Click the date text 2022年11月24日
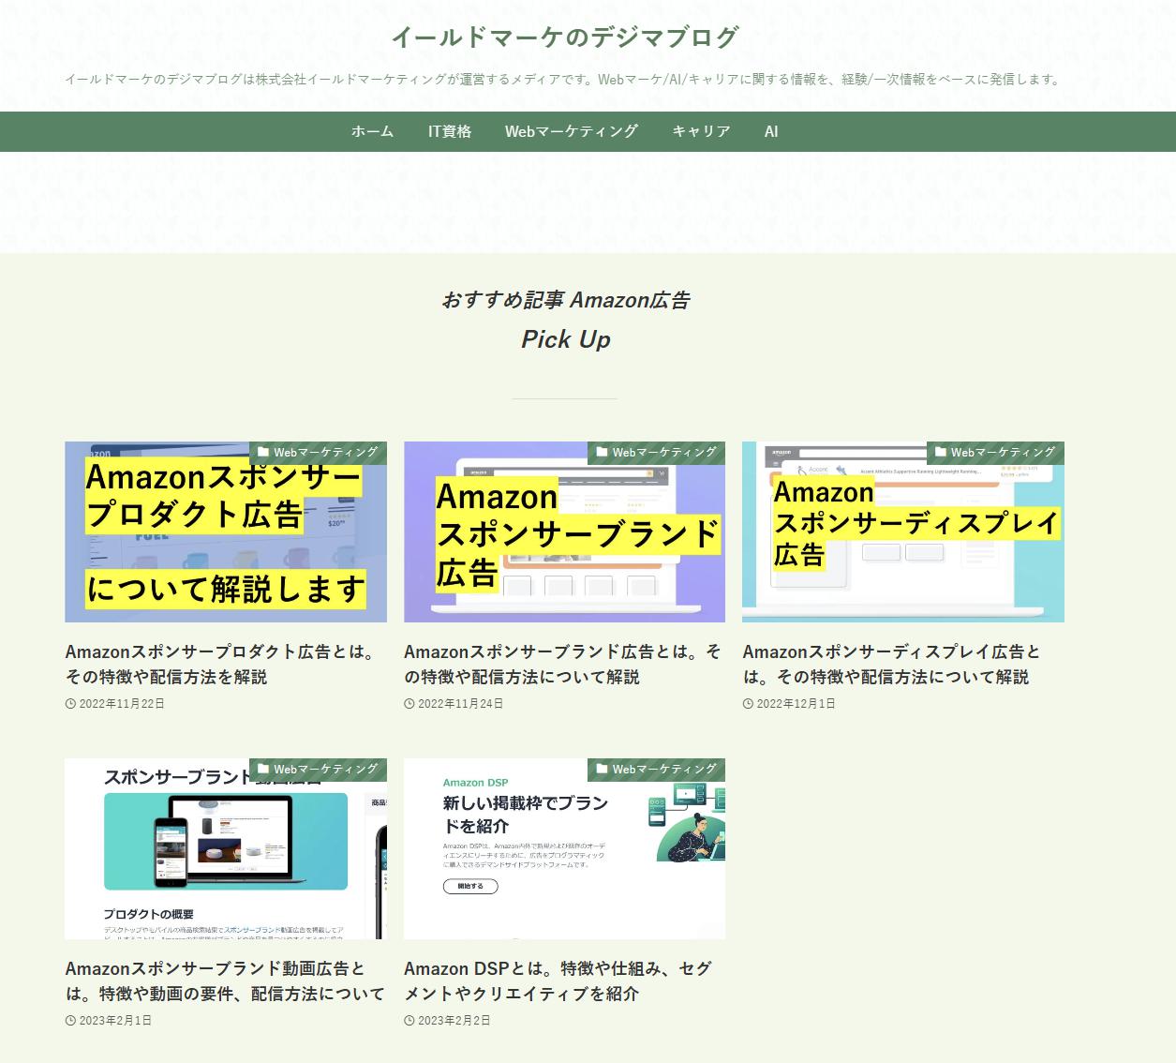Viewport: 1176px width, 1063px height. (x=460, y=704)
